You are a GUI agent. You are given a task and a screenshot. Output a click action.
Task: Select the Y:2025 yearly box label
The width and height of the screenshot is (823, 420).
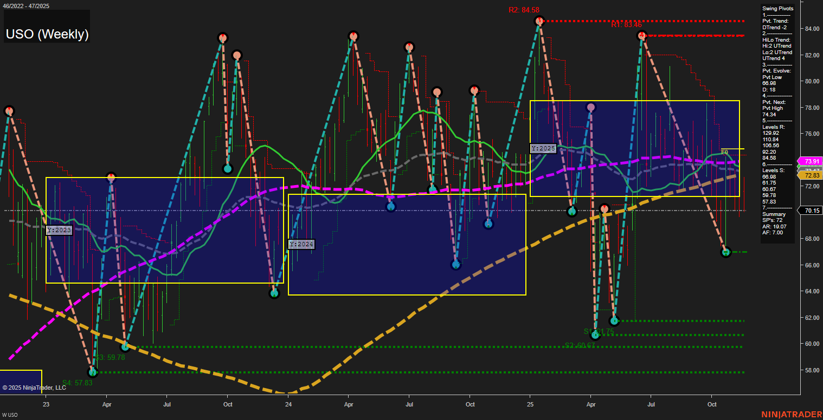tap(544, 148)
